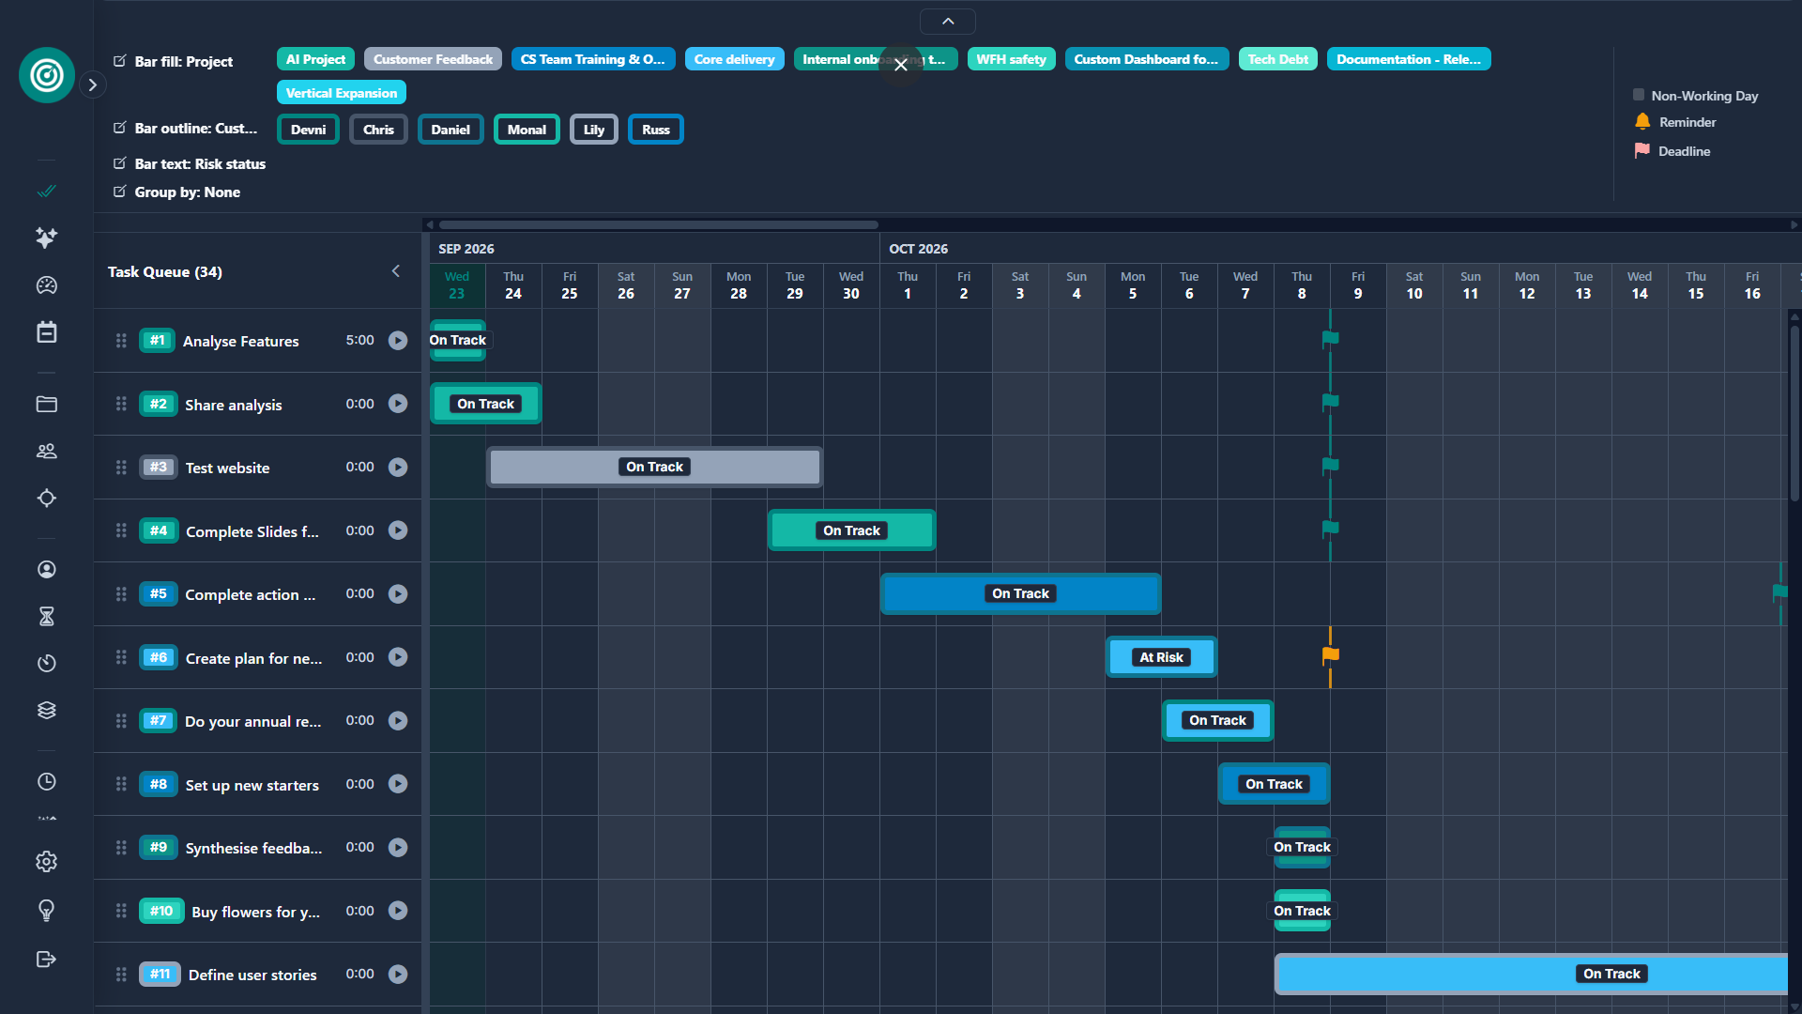Screen dimensions: 1802x1014
Task: Select the At Risk bar for task #6
Action: pos(1161,657)
